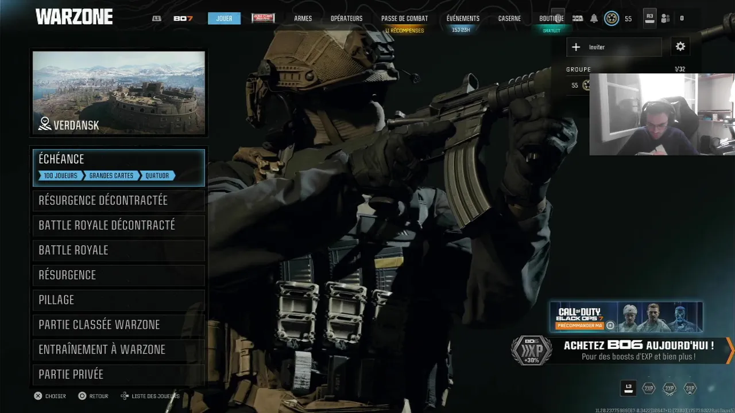Click the circle button Retour hint
Screen dimensions: 735x413
[93, 396]
